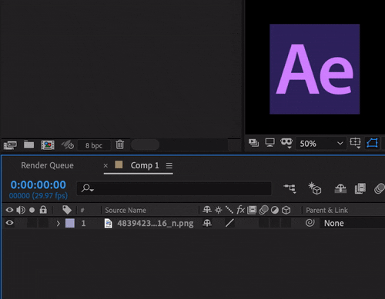The height and width of the screenshot is (299, 385).
Task: Click the Interpret Footage icon in Project panel
Action: point(10,145)
